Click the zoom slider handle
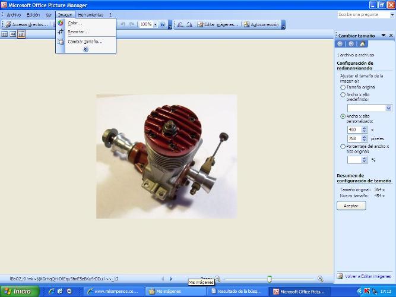The image size is (396, 297). tap(270, 279)
